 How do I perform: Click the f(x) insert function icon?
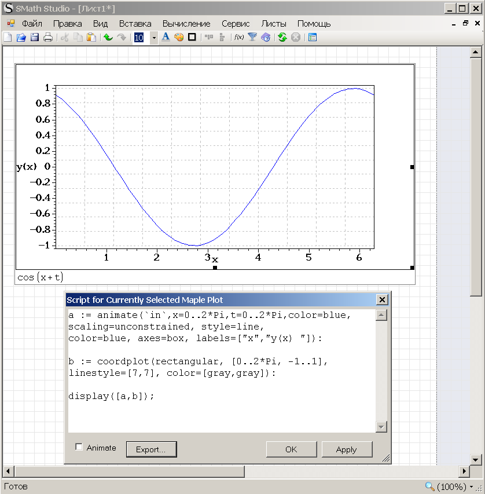238,38
